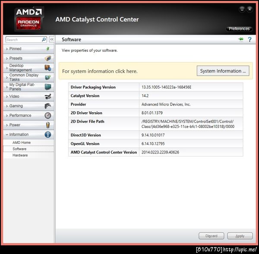Select Software under Information
Screen dimensions: 259x254
pyautogui.click(x=19, y=149)
